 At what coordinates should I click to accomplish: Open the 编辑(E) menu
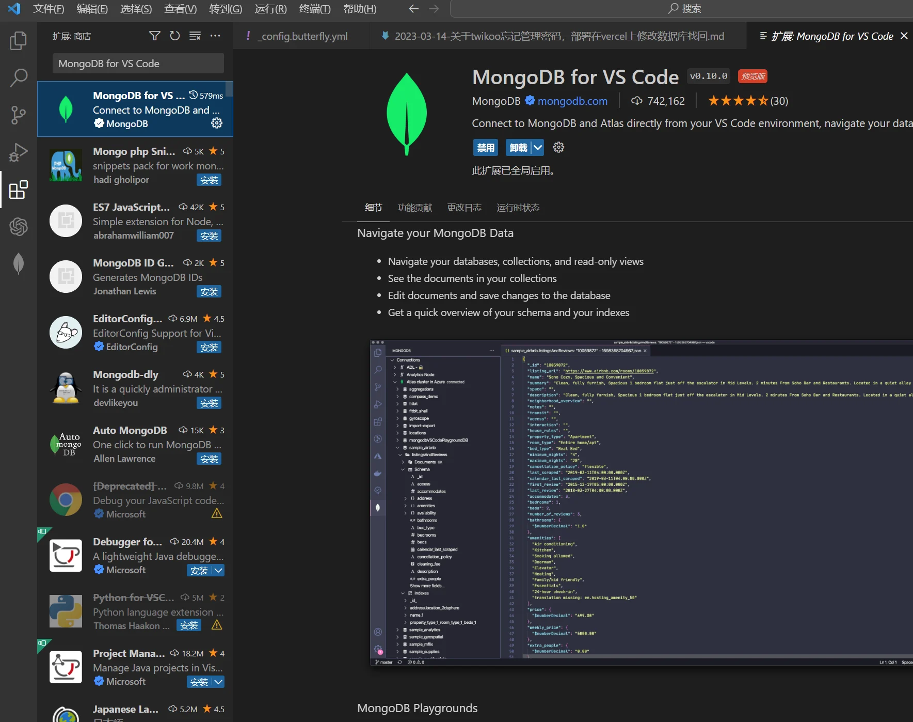click(x=92, y=9)
